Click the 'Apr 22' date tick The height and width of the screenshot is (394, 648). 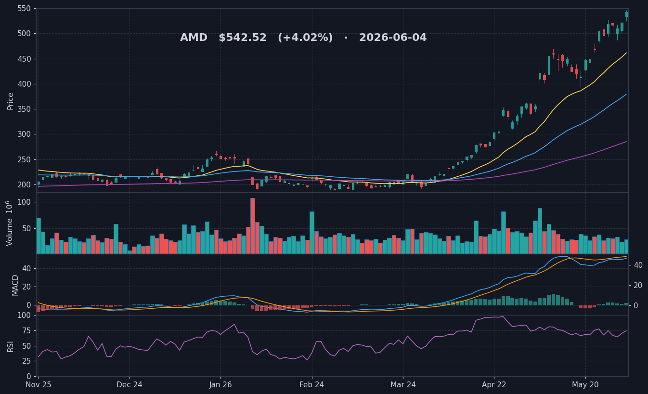(494, 384)
